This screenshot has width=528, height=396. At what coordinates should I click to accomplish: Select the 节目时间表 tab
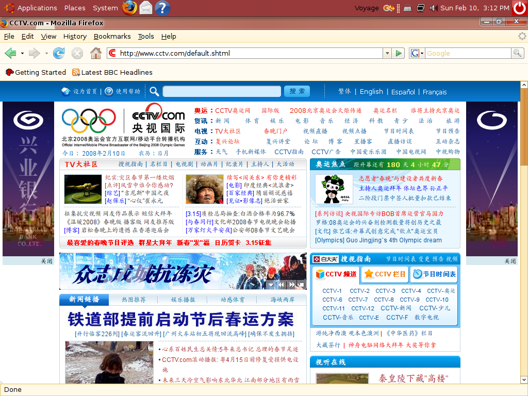434,274
